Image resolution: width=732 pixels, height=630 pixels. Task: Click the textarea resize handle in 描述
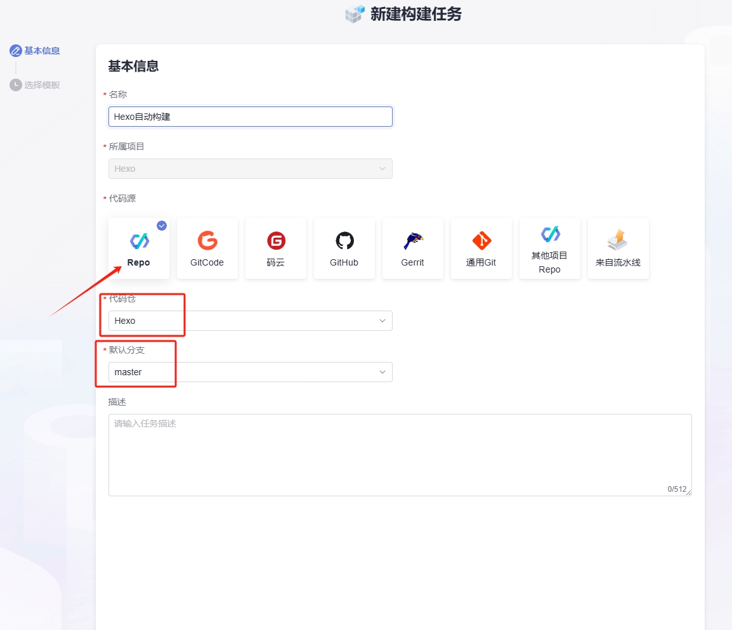tap(689, 493)
